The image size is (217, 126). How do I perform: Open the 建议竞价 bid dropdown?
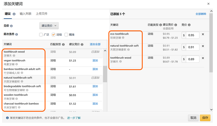point(49,26)
